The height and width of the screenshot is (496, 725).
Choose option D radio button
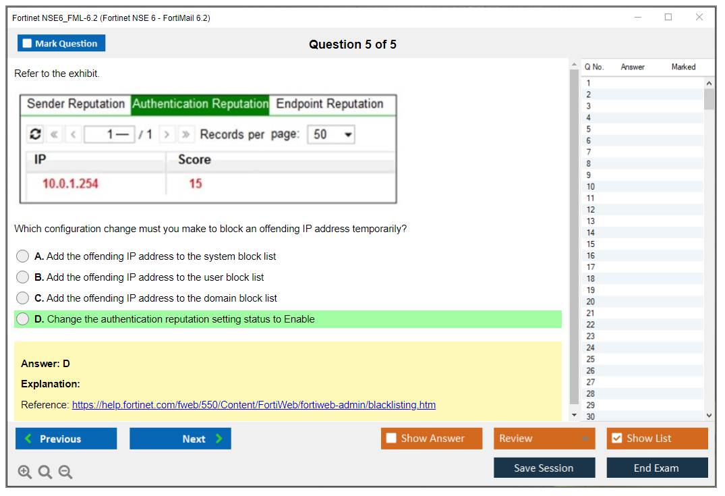(x=23, y=319)
